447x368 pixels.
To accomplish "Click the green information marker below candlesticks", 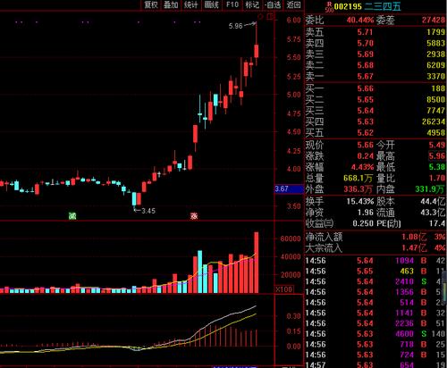I will coord(72,215).
